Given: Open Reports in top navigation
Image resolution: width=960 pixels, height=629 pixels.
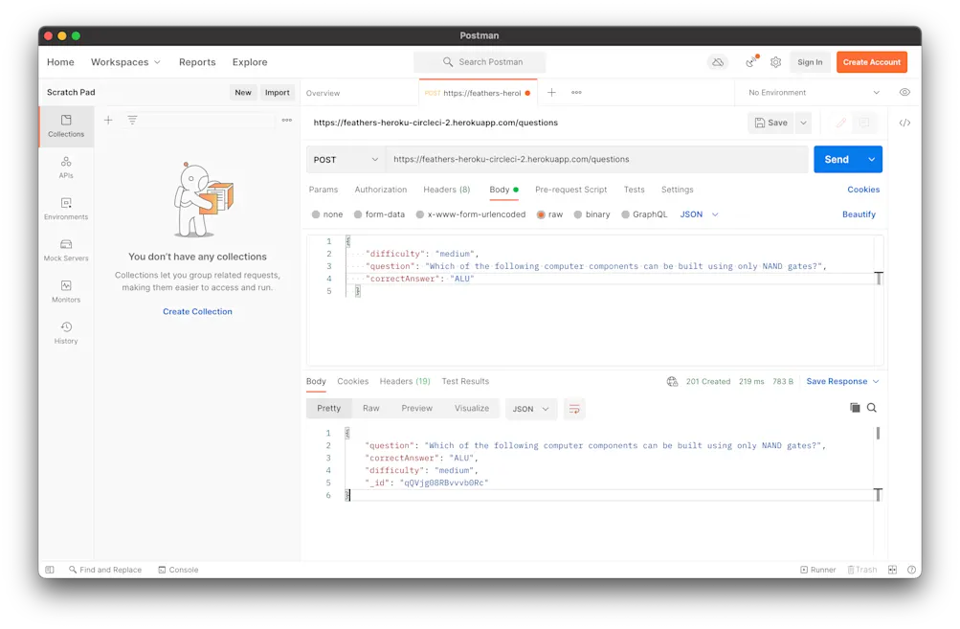Looking at the screenshot, I should pos(197,62).
